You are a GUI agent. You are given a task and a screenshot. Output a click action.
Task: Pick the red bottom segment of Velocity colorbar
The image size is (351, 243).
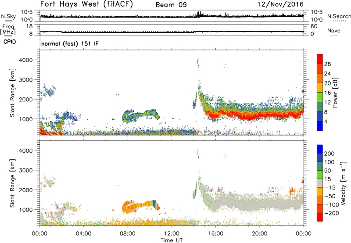[x=320, y=217]
